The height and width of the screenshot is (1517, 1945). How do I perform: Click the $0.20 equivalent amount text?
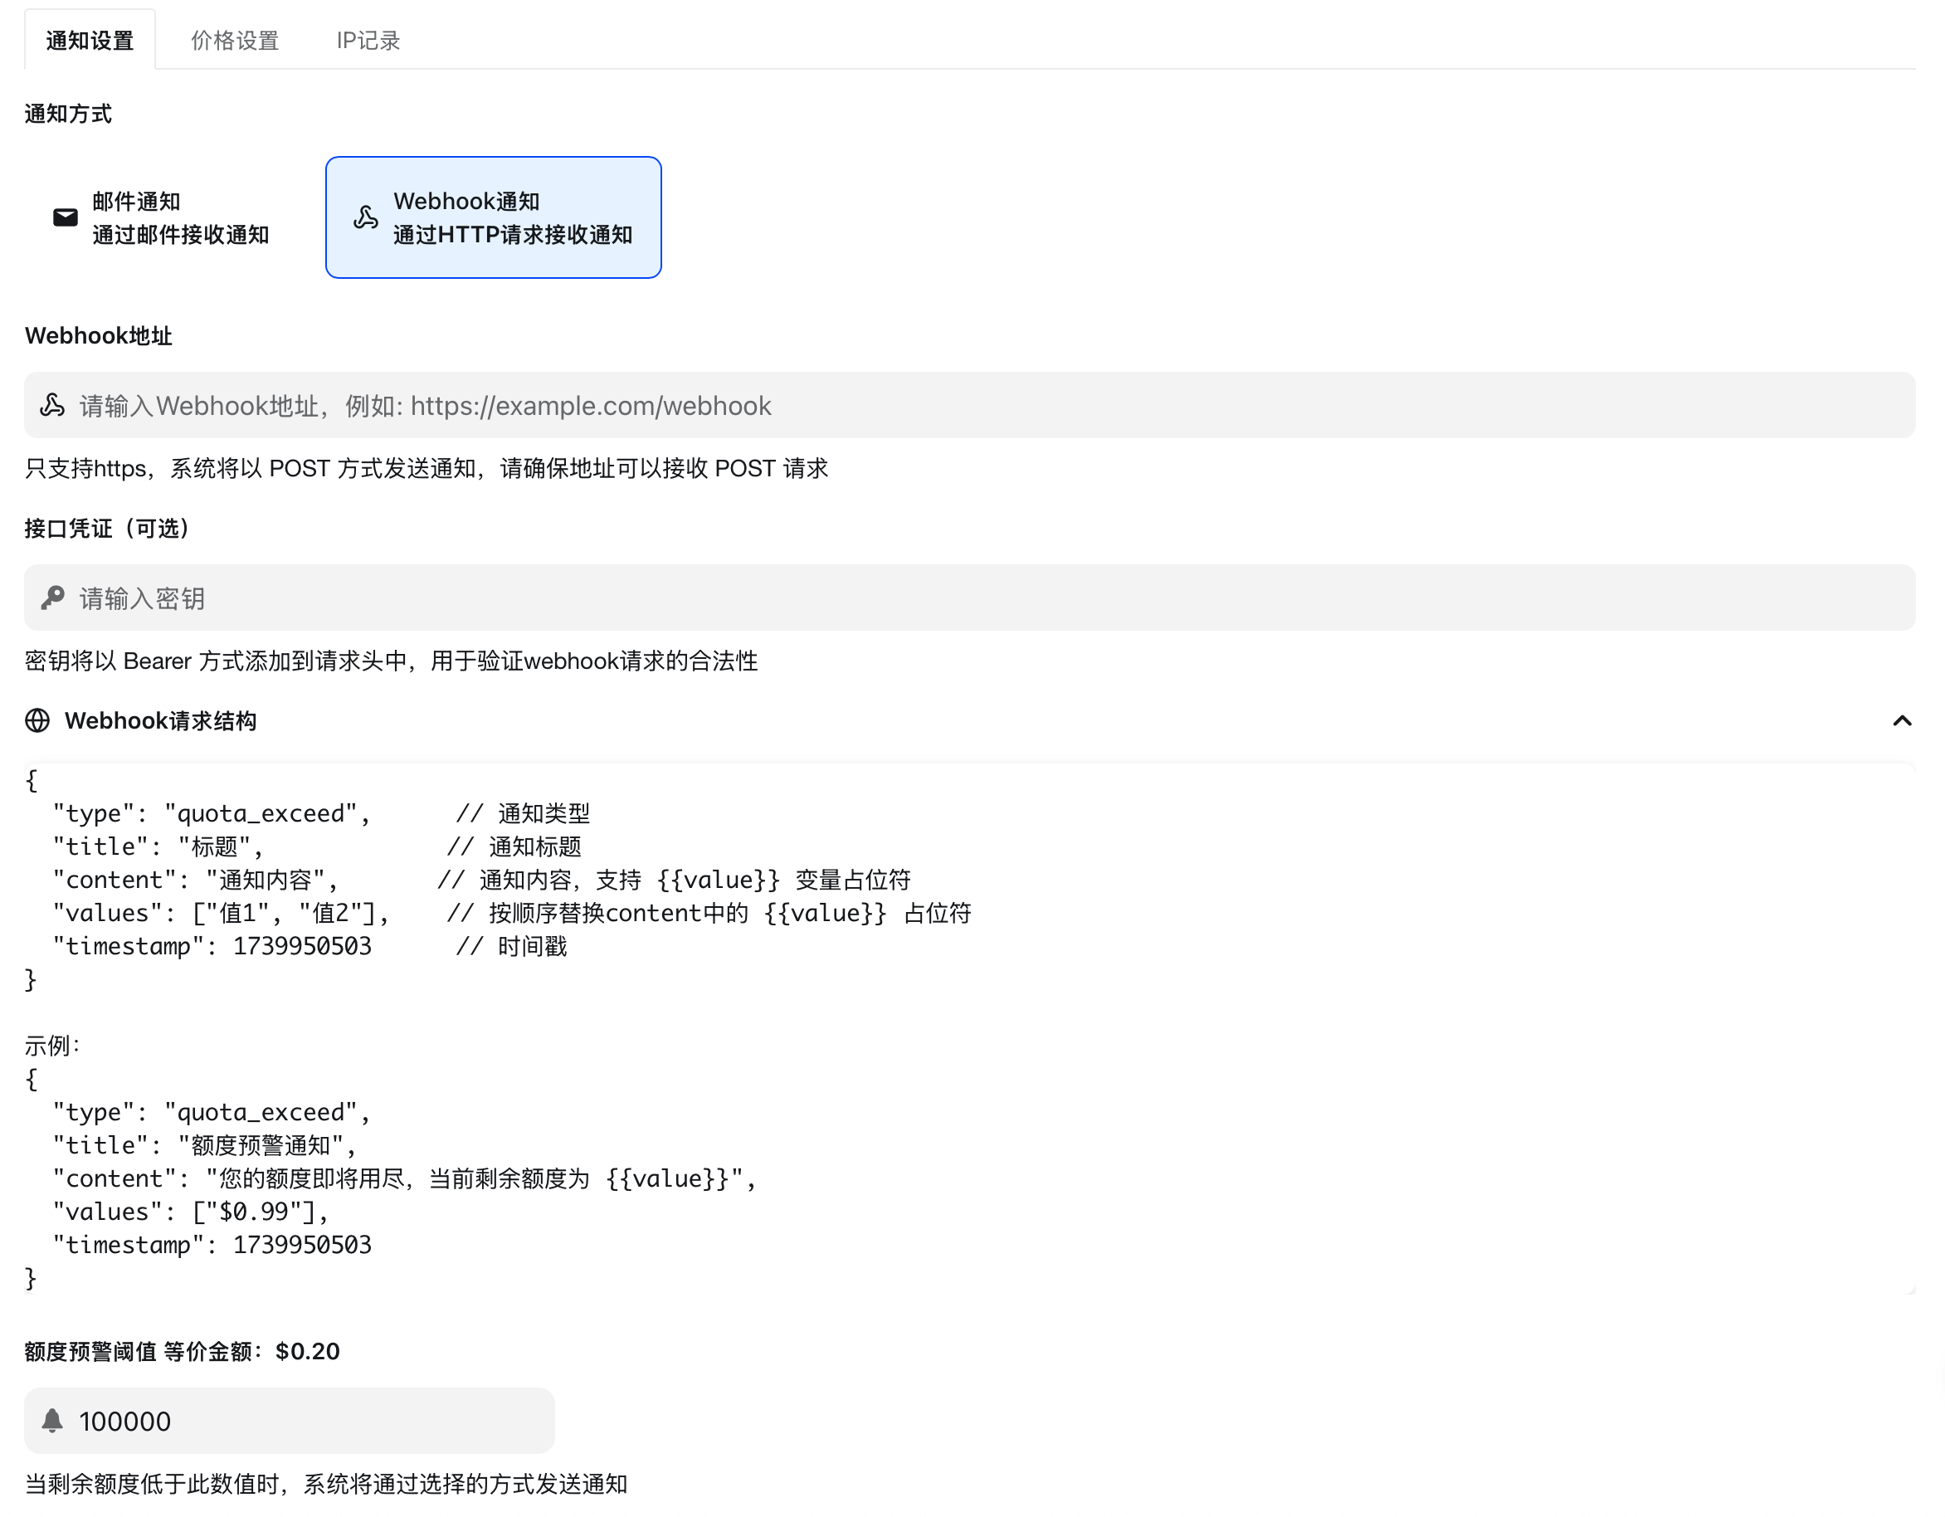tap(306, 1350)
